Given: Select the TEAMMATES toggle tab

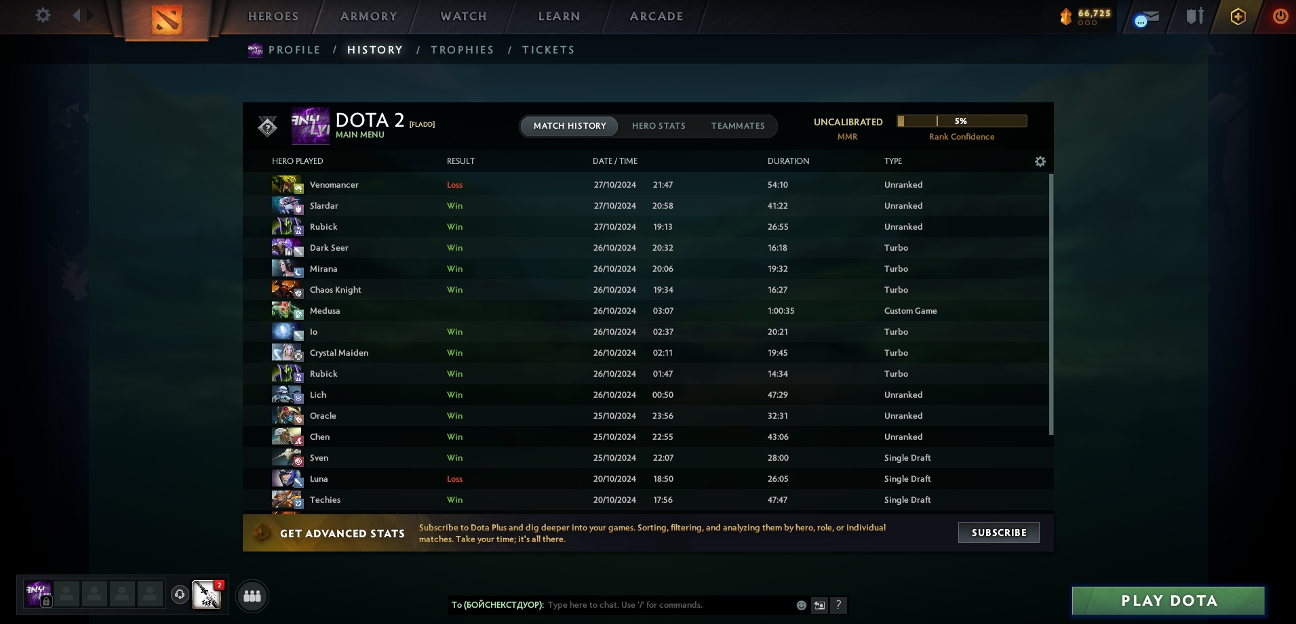Looking at the screenshot, I should [738, 126].
